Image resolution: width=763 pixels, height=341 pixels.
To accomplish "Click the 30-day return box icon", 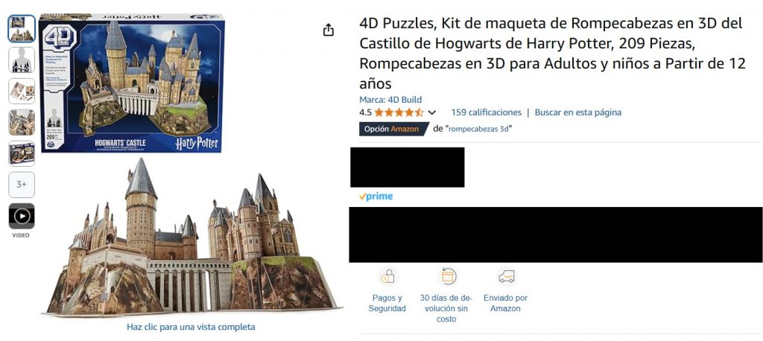I will (447, 277).
